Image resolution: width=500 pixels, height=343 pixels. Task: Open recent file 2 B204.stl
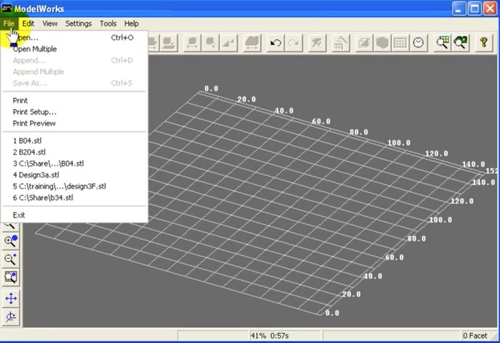(29, 152)
